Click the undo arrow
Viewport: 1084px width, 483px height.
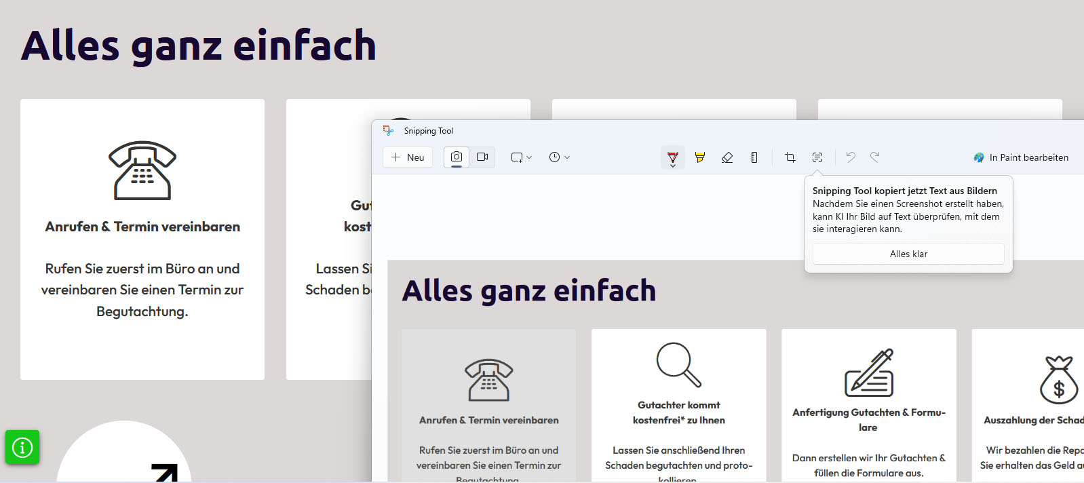pyautogui.click(x=851, y=157)
